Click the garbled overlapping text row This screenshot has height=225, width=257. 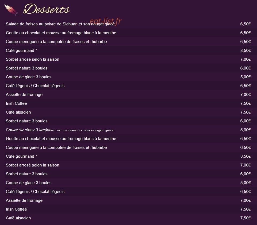click(60, 130)
